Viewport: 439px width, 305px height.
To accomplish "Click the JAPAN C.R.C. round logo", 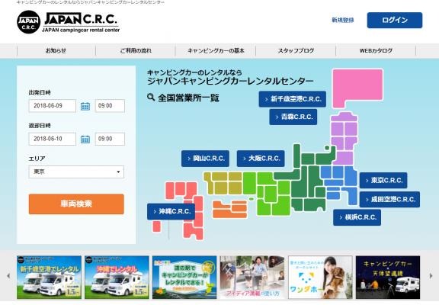I will [x=28, y=22].
